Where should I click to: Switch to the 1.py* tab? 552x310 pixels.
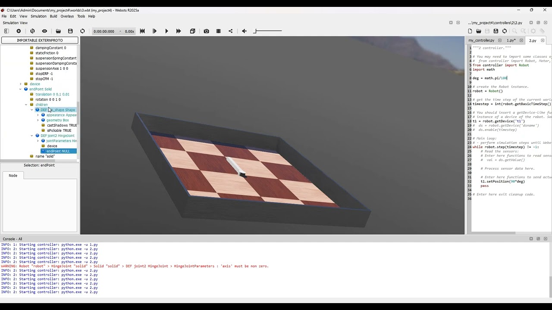coord(511,40)
